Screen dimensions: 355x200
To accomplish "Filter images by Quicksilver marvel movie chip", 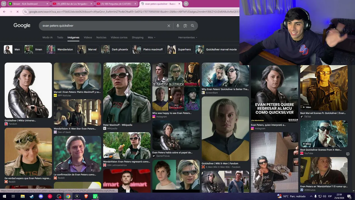I will point(217,49).
